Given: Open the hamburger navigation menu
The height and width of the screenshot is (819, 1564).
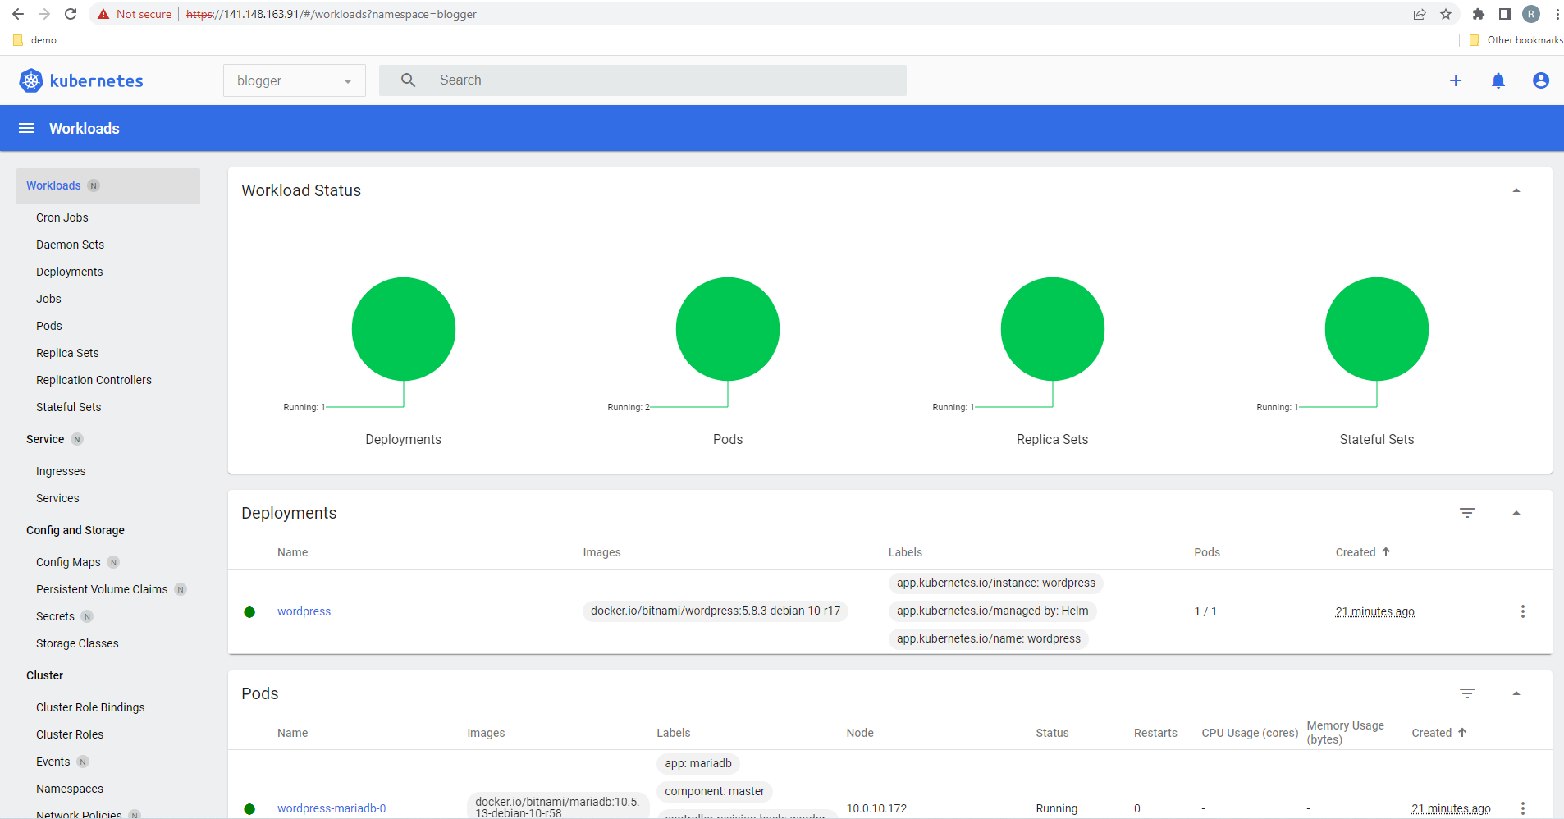Looking at the screenshot, I should (x=26, y=128).
